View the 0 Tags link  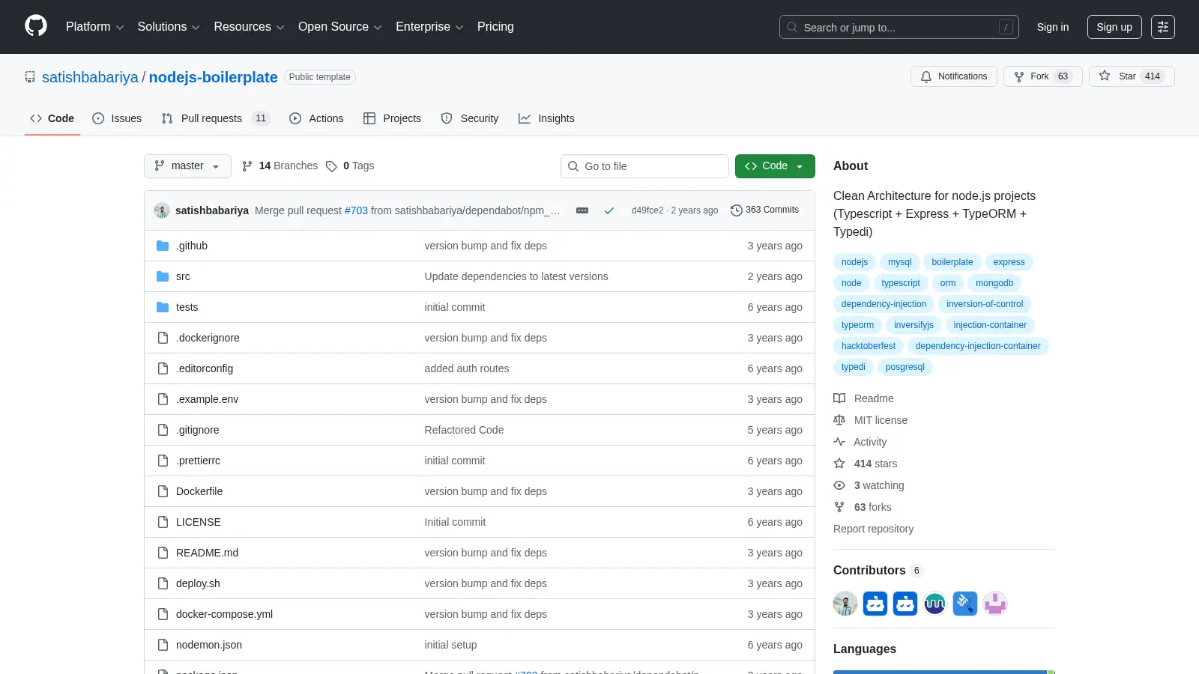pos(350,166)
